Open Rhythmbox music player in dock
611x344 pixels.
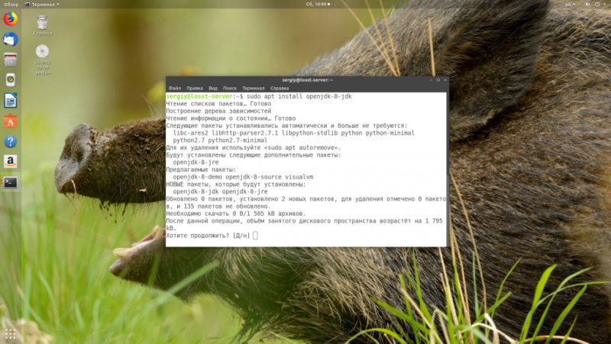coord(11,80)
